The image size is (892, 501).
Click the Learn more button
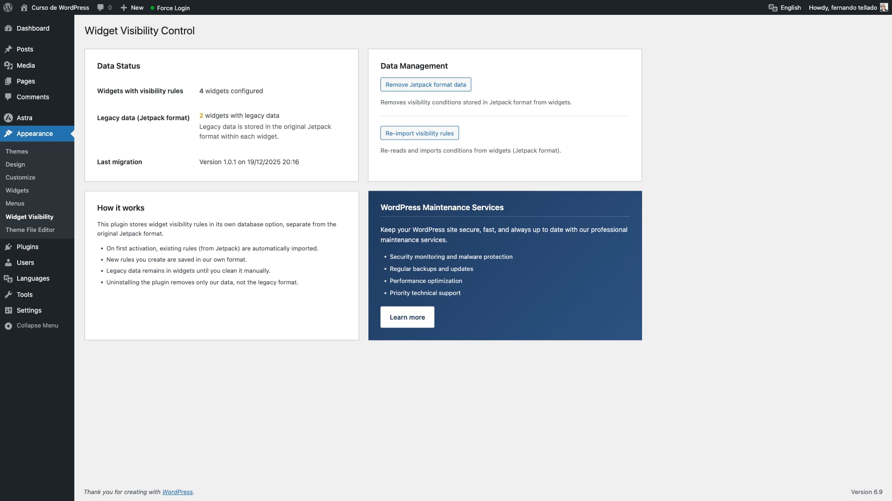(407, 317)
